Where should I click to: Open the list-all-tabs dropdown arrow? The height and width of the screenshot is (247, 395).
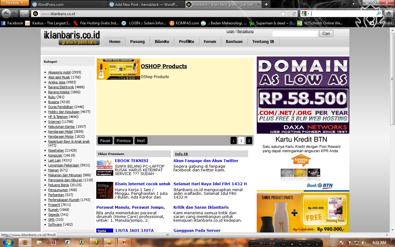click(354, 4)
